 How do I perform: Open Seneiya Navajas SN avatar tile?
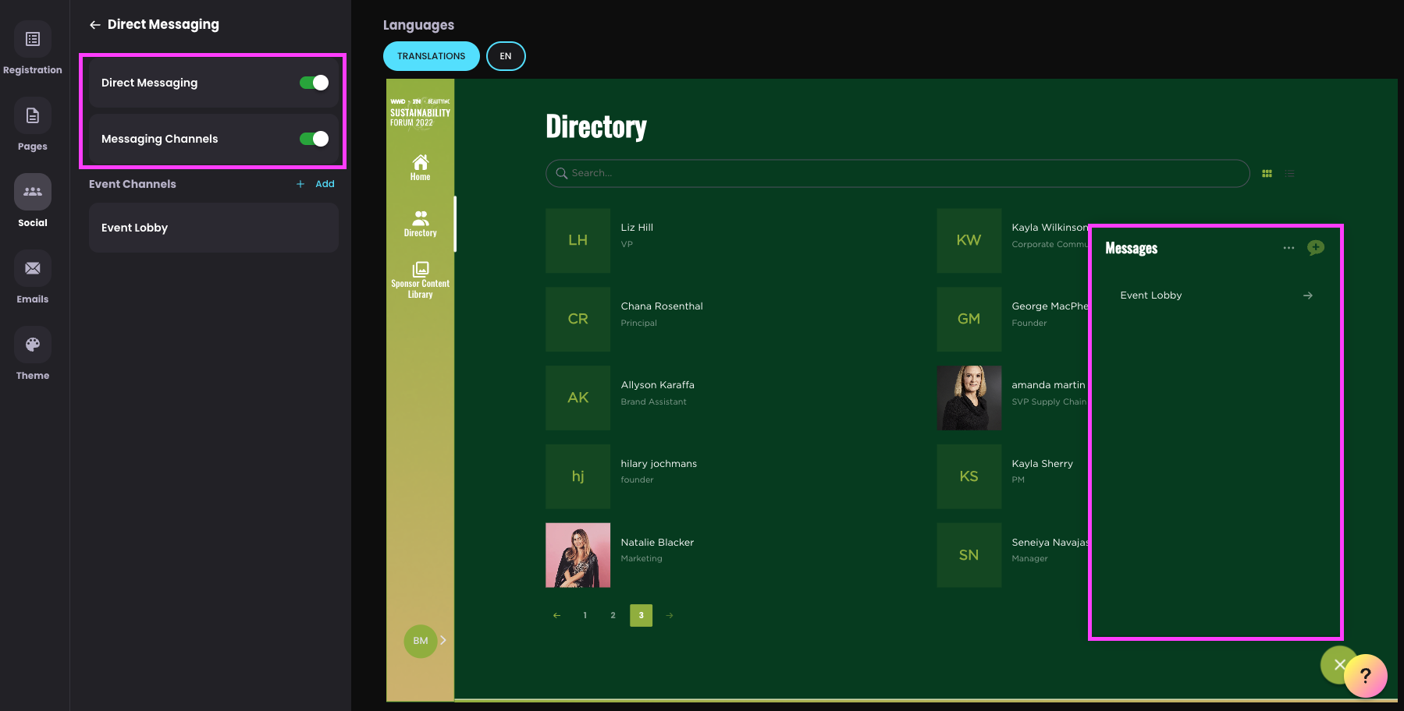[969, 555]
